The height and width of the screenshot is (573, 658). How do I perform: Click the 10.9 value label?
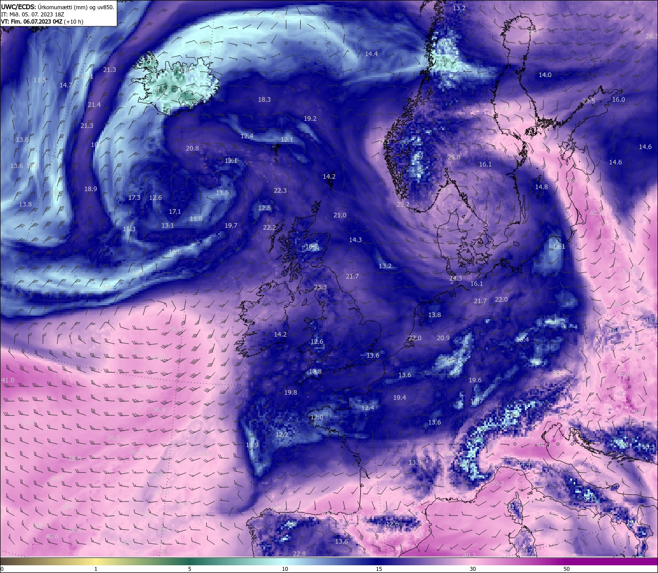(252, 445)
